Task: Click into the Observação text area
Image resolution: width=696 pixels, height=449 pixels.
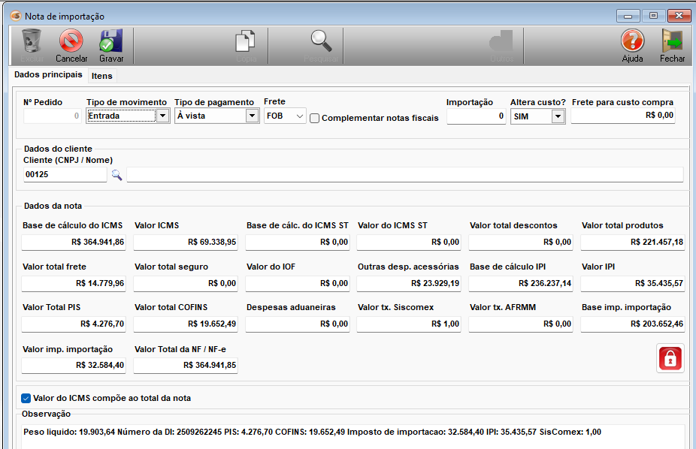Action: (352, 435)
